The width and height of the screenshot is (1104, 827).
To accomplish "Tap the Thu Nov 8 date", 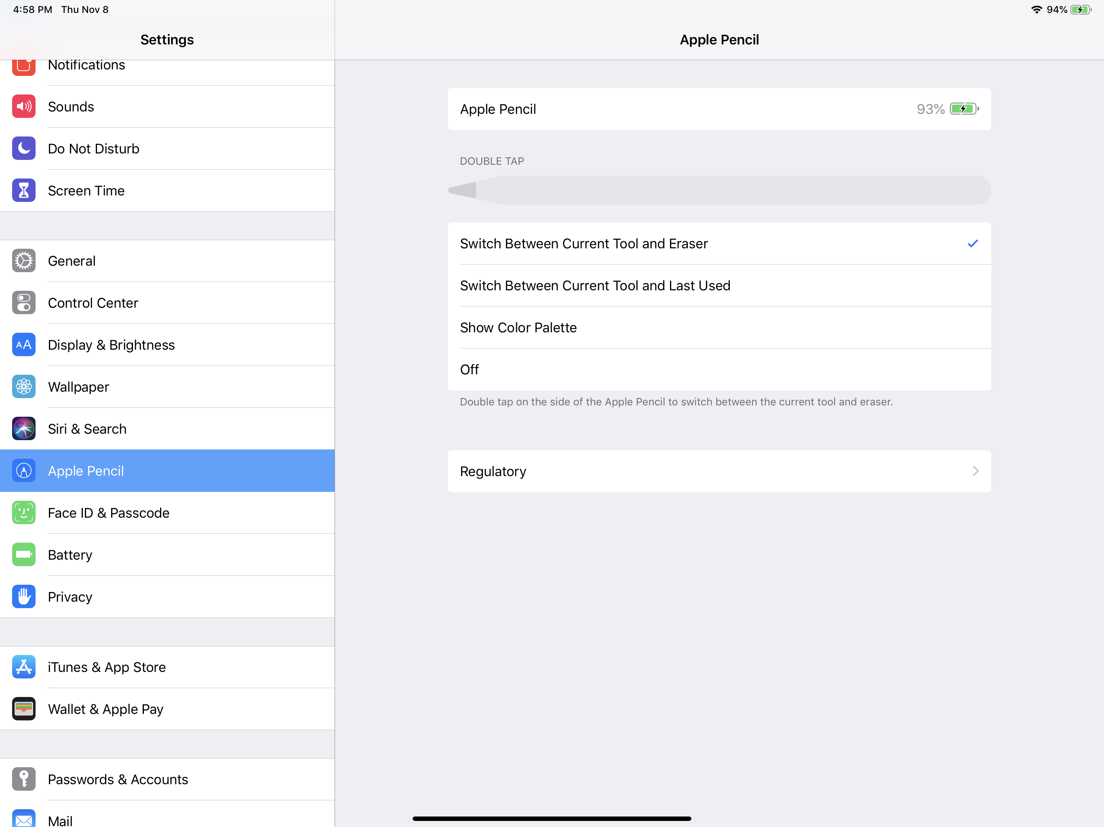I will pos(85,9).
